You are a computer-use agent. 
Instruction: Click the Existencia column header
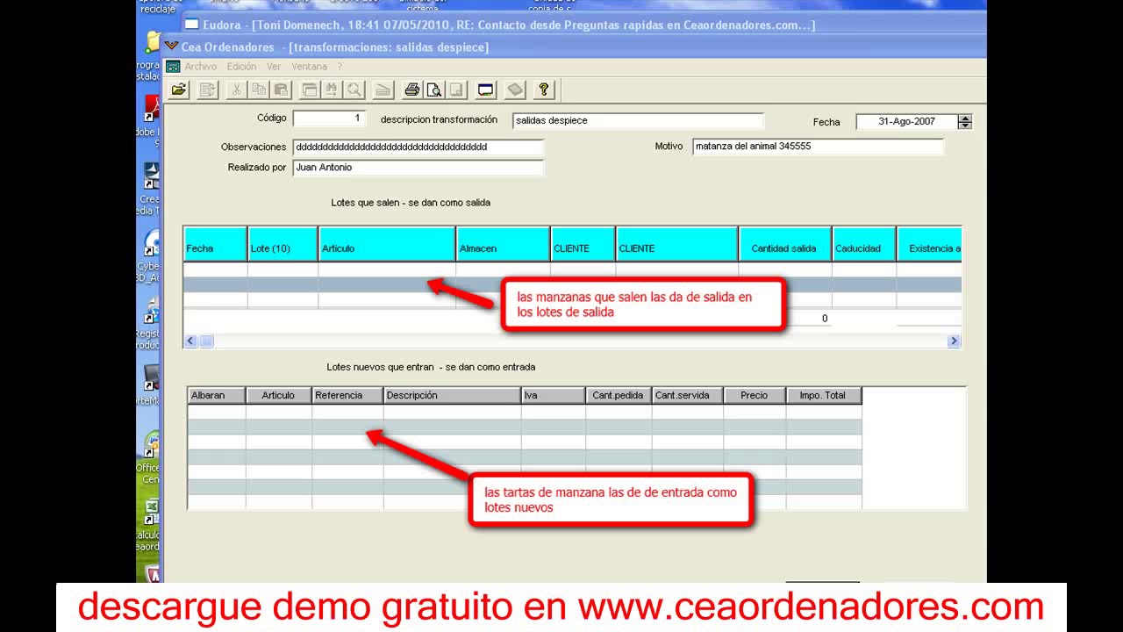[930, 244]
